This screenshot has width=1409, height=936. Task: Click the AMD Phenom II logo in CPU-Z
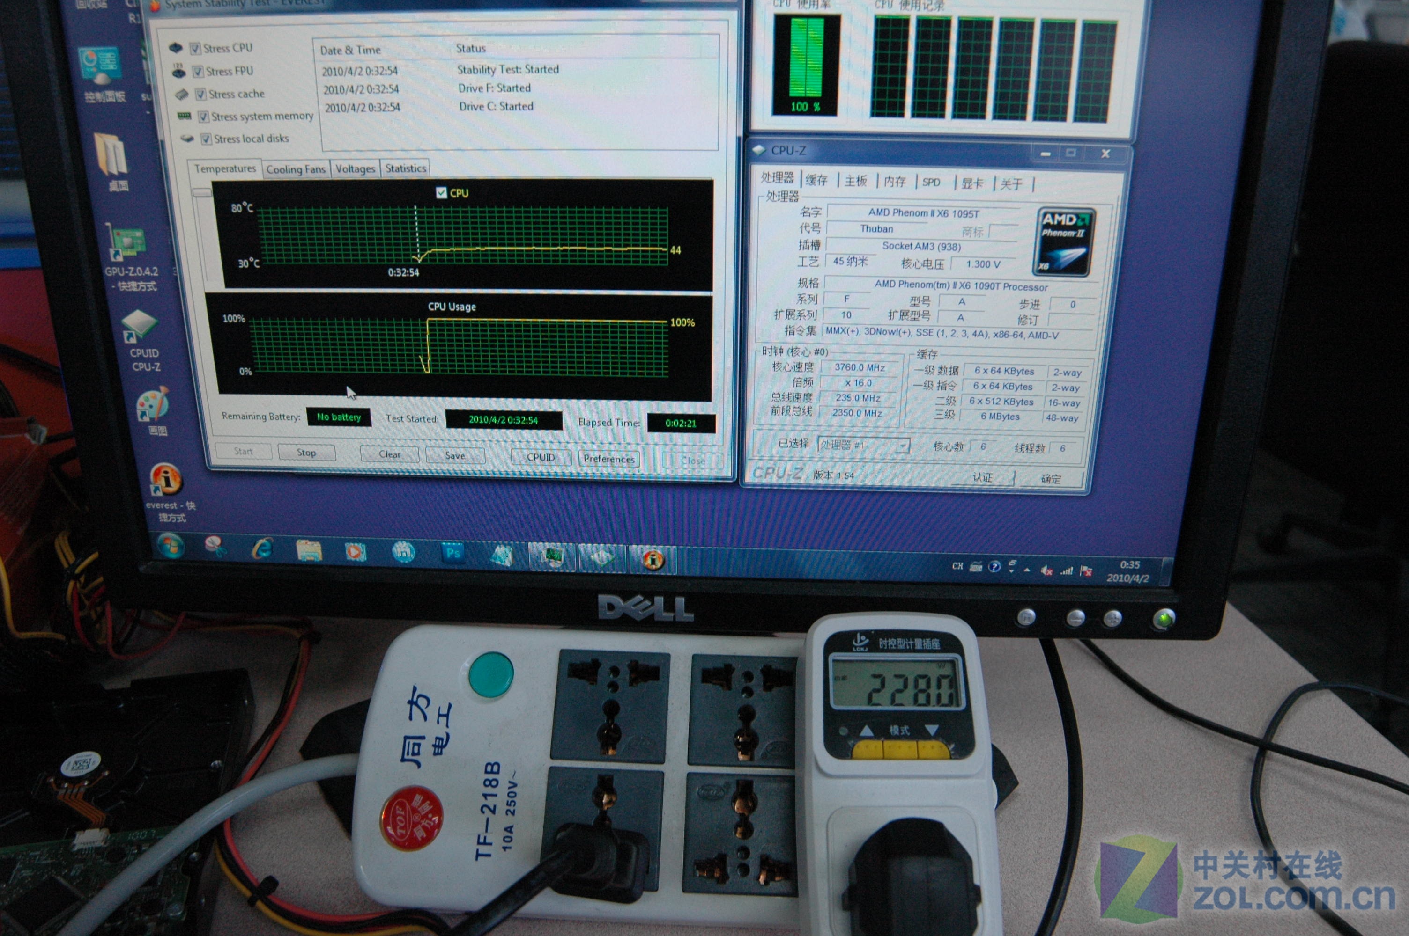1064,242
